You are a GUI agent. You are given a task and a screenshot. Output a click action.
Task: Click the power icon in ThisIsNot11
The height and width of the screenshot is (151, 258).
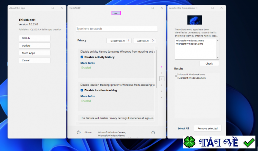click(153, 132)
